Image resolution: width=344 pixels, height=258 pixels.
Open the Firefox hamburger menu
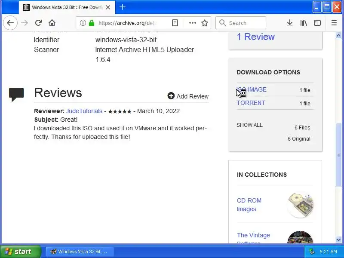tap(334, 23)
